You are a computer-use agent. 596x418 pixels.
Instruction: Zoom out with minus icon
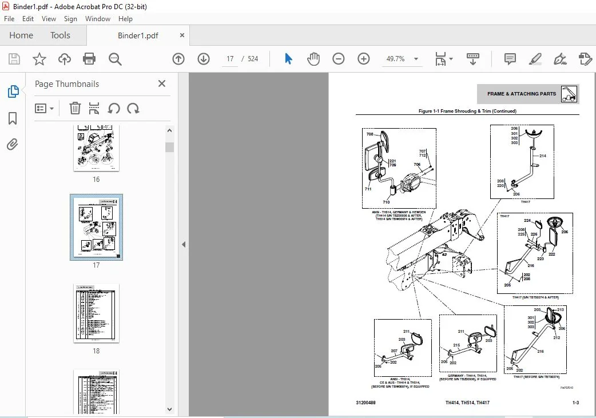coord(338,59)
